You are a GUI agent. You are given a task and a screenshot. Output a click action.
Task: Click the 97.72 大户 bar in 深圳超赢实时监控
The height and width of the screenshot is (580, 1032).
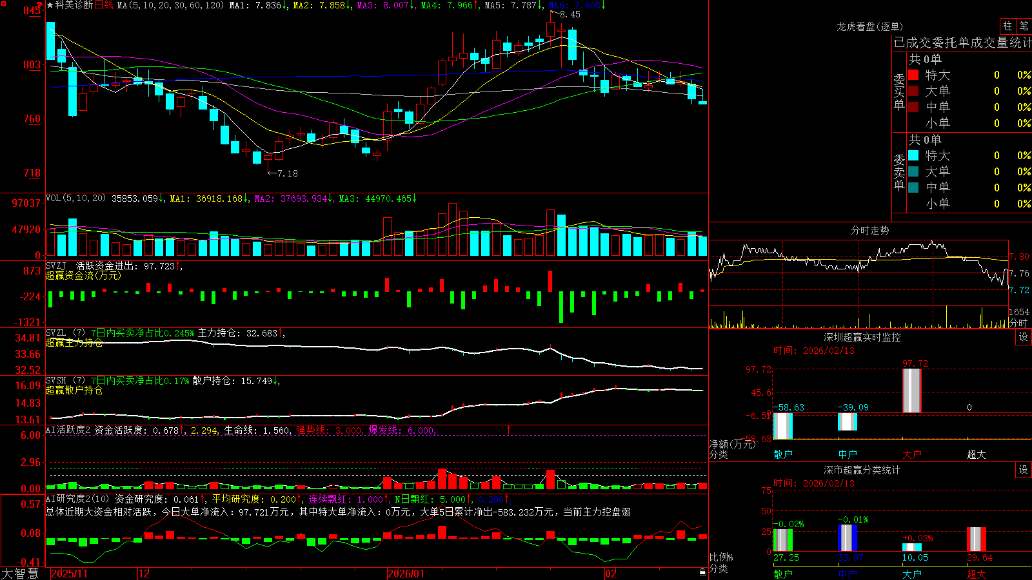point(912,391)
